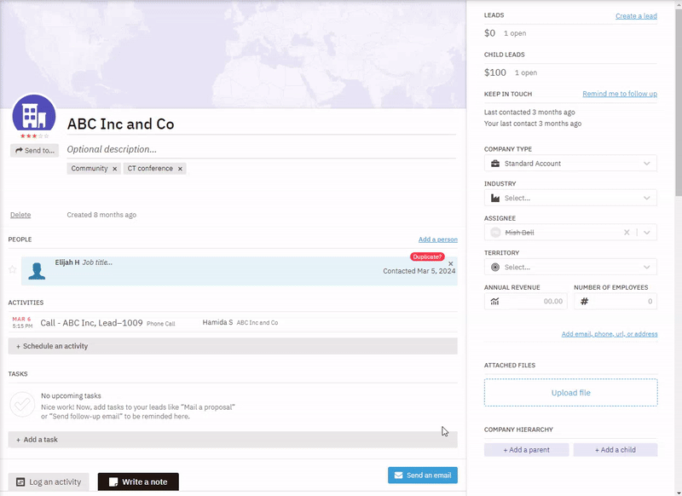Screen dimensions: 682x496
Task: Expand the Company Type dropdown
Action: point(646,163)
